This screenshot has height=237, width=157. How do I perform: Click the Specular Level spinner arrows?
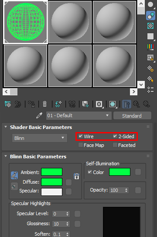pyautogui.click(x=67, y=214)
